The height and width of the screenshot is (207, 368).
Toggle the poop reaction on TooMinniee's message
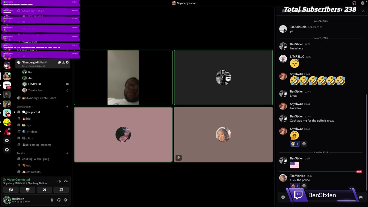(x=295, y=186)
